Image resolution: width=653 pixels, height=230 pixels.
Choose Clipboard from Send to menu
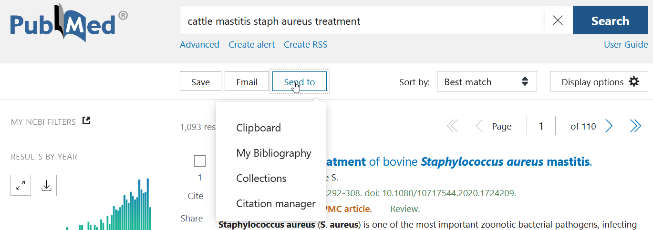point(259,128)
